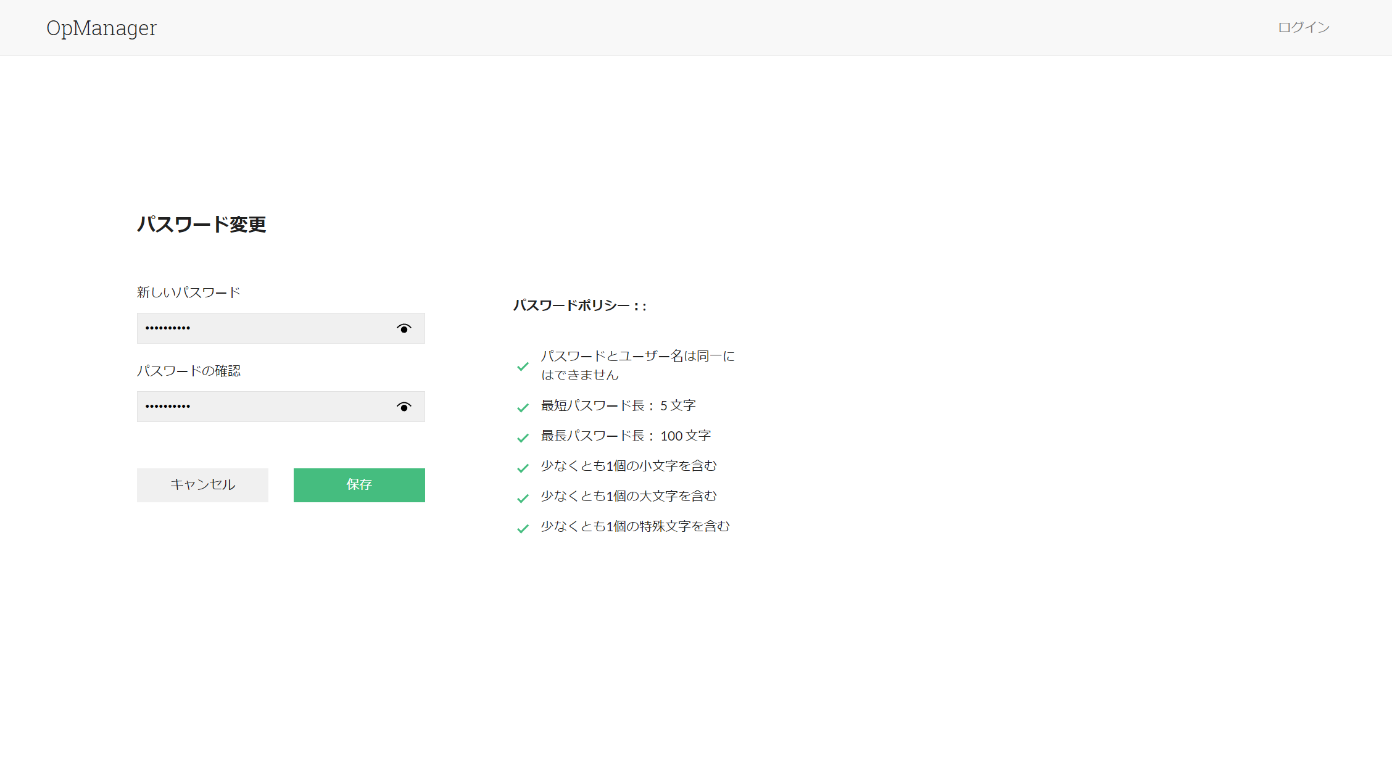Click checkmark beside uppercase letter rule
The image size is (1392, 783).
[x=523, y=498]
